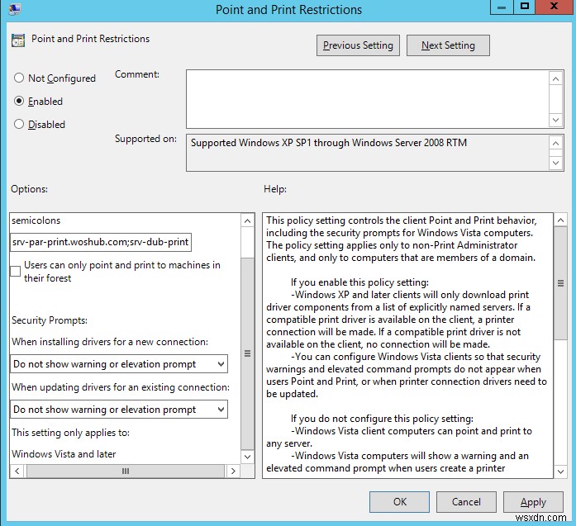Click the 'semicolons' text in Options
Screen dimensions: 576x526
point(36,220)
